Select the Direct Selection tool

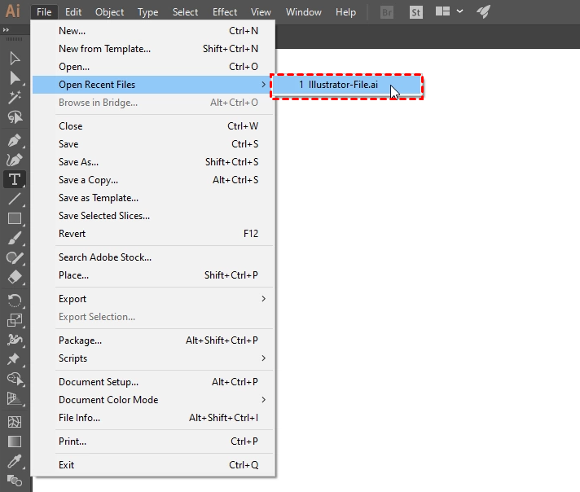click(15, 78)
